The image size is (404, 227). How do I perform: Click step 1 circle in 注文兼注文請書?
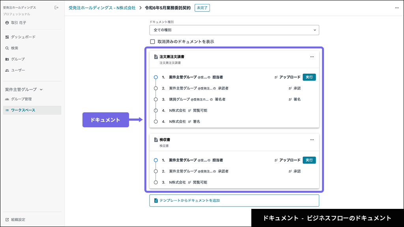click(x=155, y=77)
